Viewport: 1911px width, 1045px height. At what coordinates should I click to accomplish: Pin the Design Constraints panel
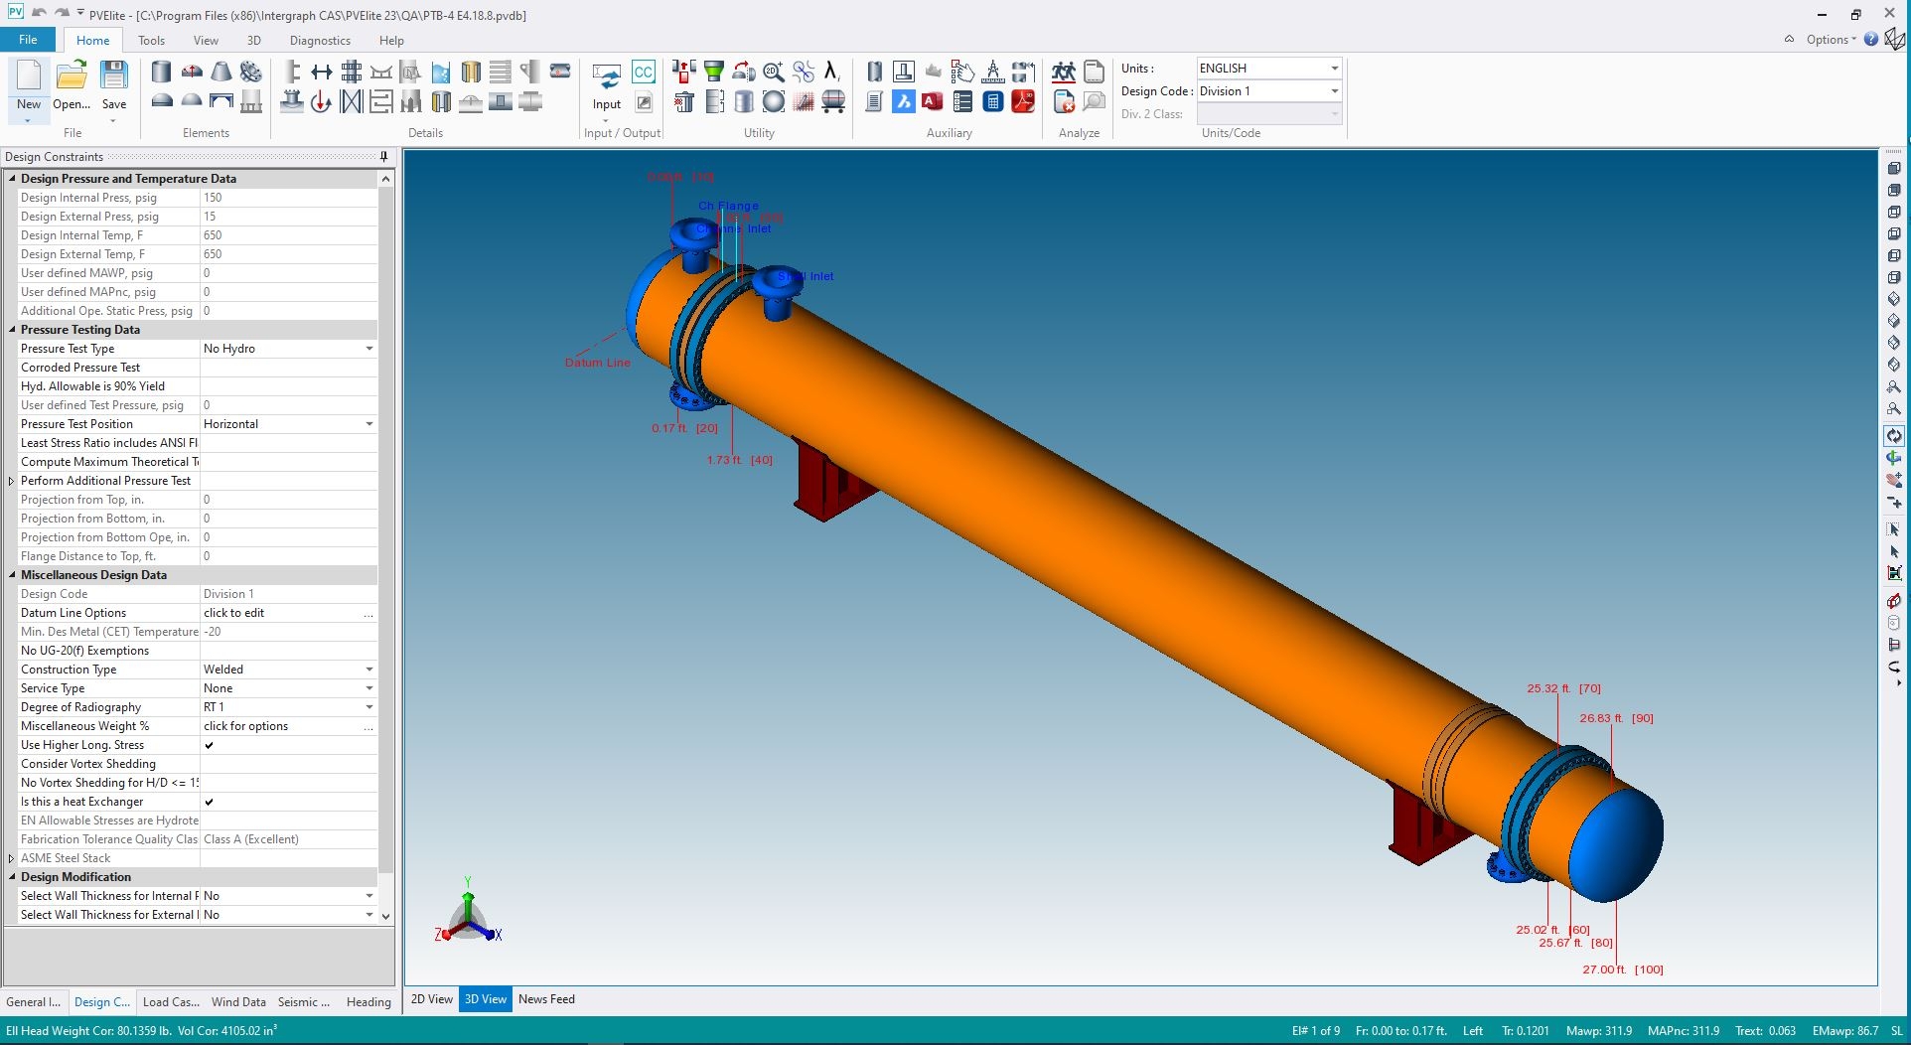pos(384,157)
